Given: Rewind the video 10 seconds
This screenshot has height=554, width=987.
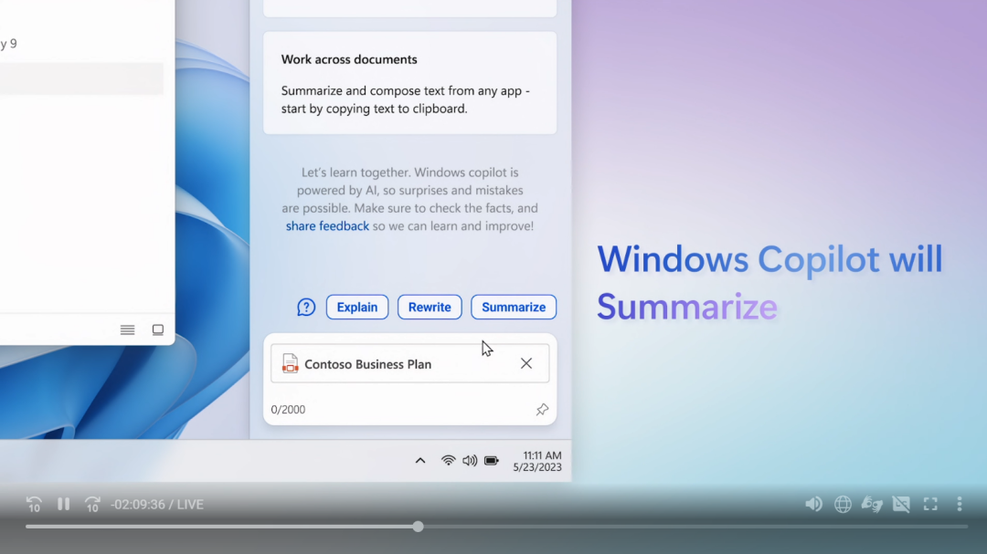Looking at the screenshot, I should pyautogui.click(x=34, y=505).
